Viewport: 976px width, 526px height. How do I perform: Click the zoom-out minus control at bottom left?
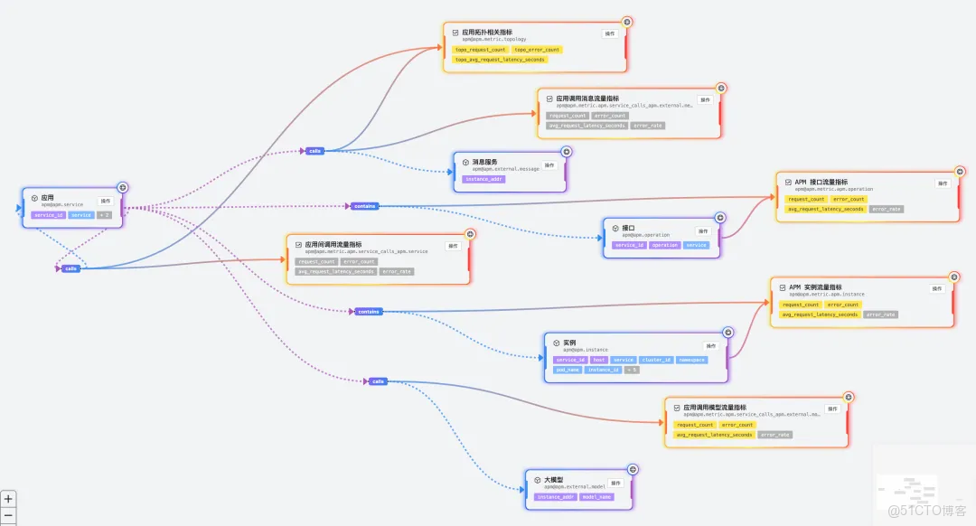point(8,516)
